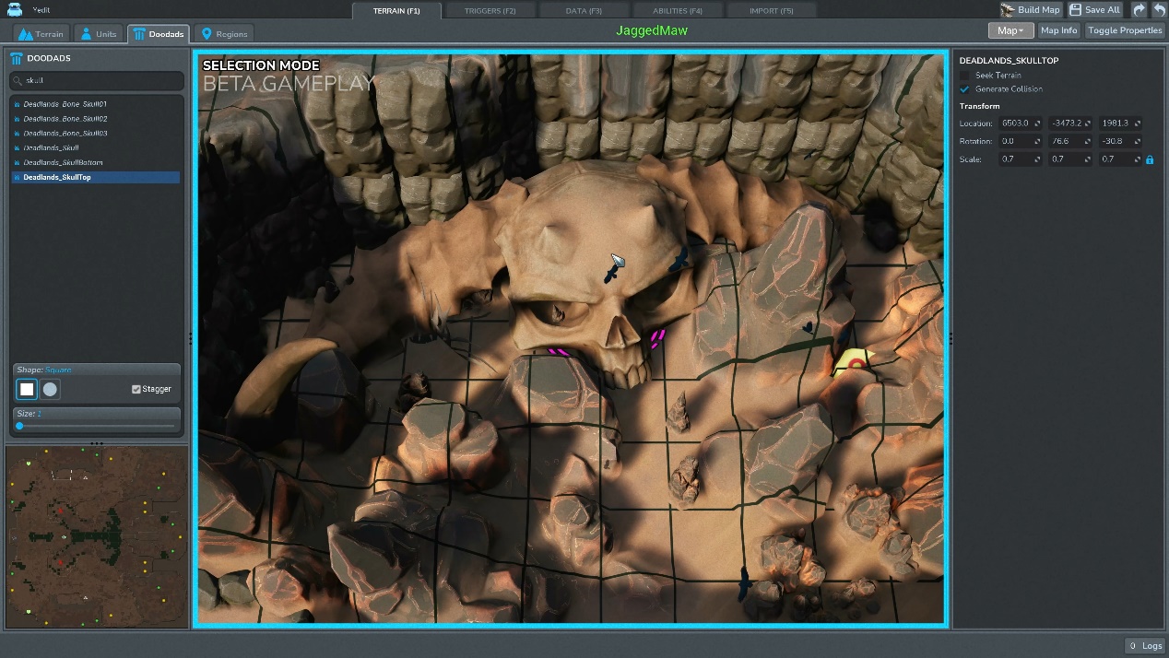Click the undo arrow icon
Screen dimensions: 1169x658
(1158, 9)
